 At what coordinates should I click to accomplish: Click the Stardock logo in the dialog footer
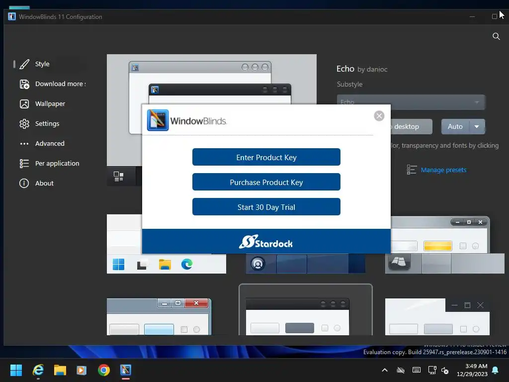266,242
